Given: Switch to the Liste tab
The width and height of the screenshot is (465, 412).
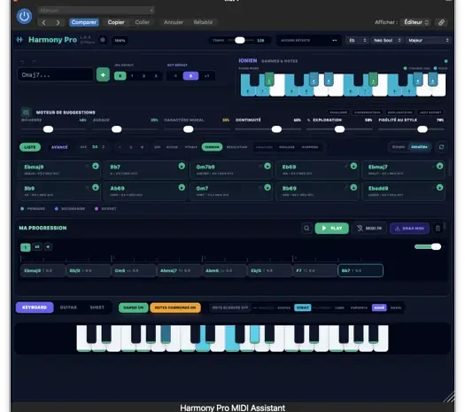Looking at the screenshot, I should pos(30,147).
